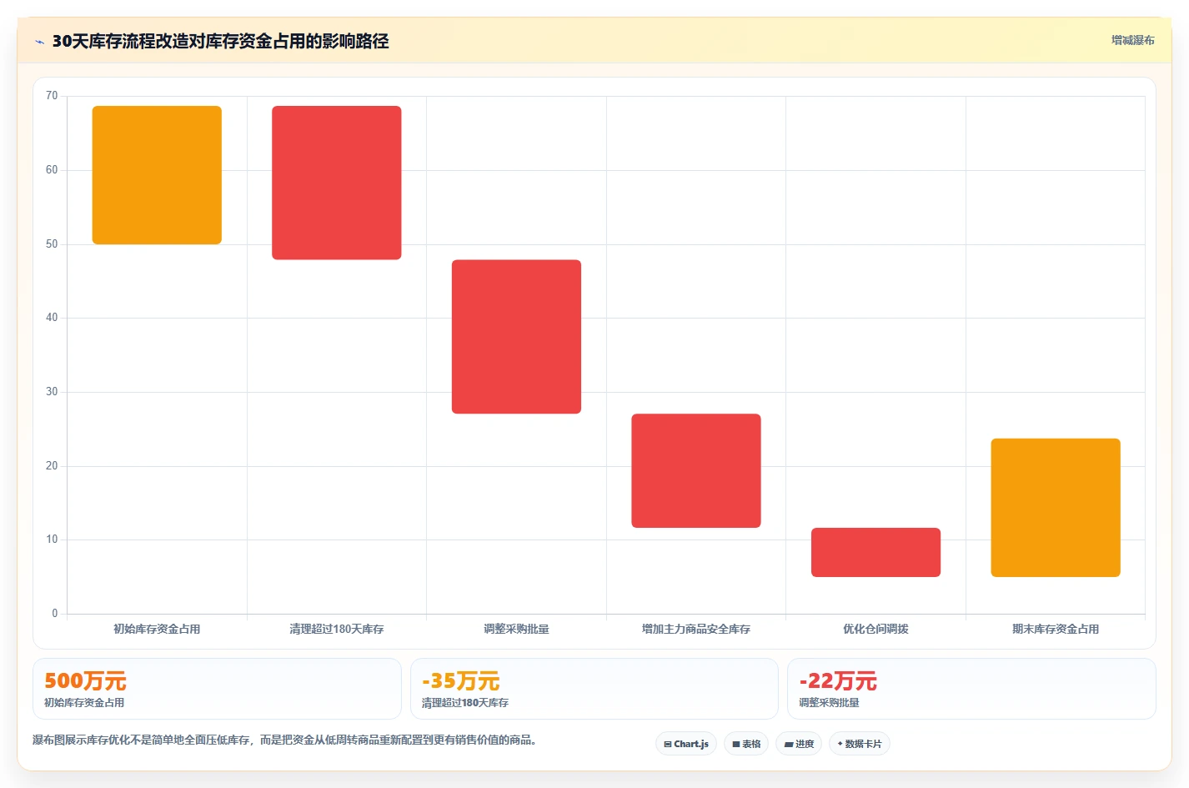Image resolution: width=1189 pixels, height=788 pixels.
Task: Click the footer note starting 瀑布图展示库存优化
Action: [x=284, y=740]
